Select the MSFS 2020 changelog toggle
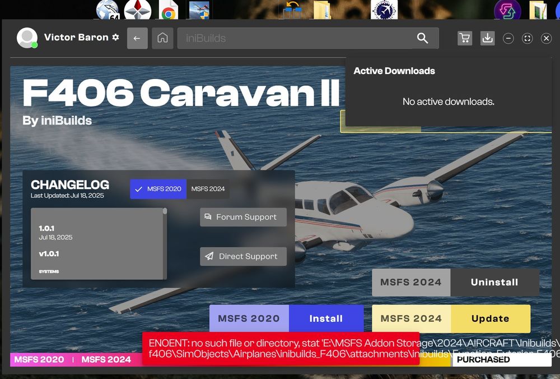Image resolution: width=560 pixels, height=379 pixels. (158, 189)
